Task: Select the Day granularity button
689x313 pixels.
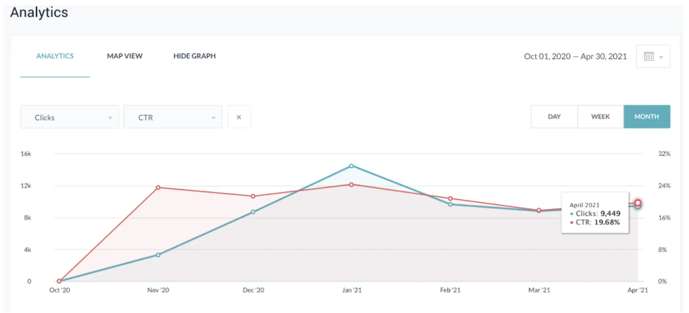Action: [554, 116]
